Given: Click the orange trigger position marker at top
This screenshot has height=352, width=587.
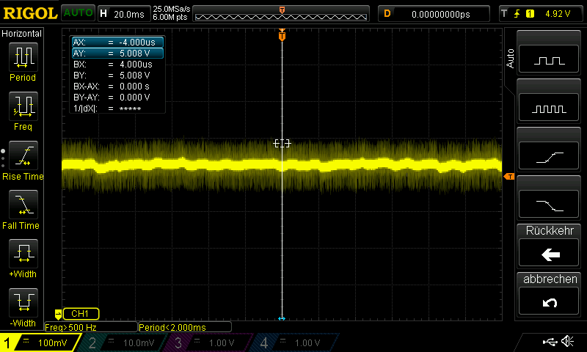Looking at the screenshot, I should tap(282, 35).
